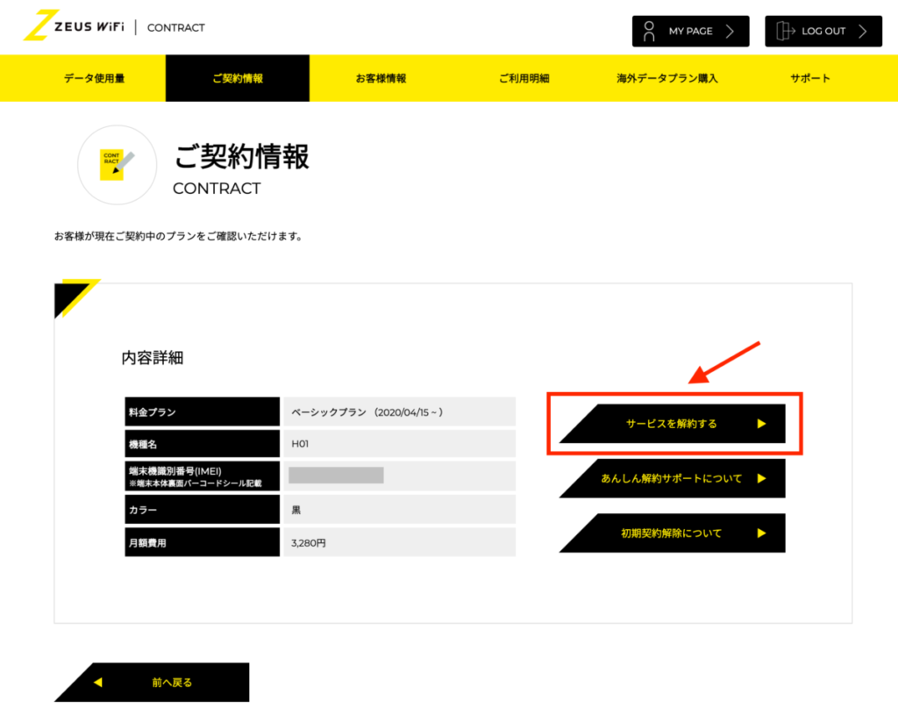
Task: Click arrow on 初期契約解除について button
Action: [761, 533]
